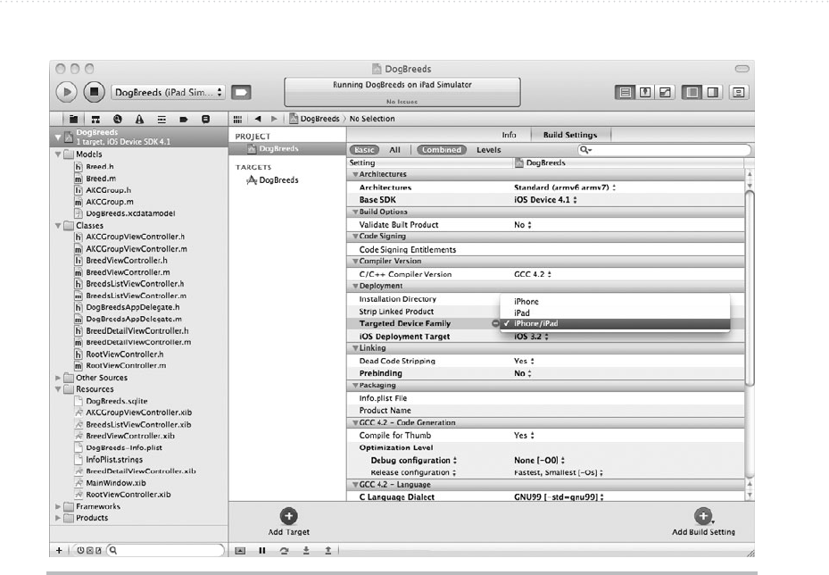Viewport: 829px width, 575px height.
Task: Switch to the Assistant editor icon
Action: pos(645,93)
